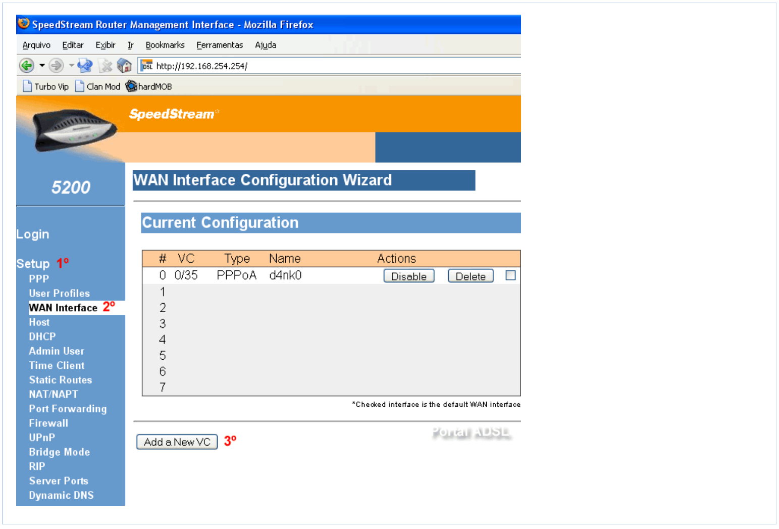Click the "Current Configuration" heading

click(x=220, y=223)
